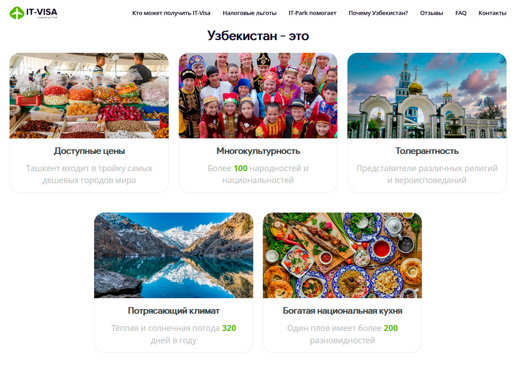This screenshot has width=522, height=366.
Task: Open the Богатая национальная кухня card title
Action: coord(342,310)
